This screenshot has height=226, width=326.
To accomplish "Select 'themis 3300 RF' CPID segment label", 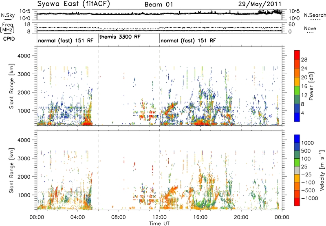I will [120, 37].
